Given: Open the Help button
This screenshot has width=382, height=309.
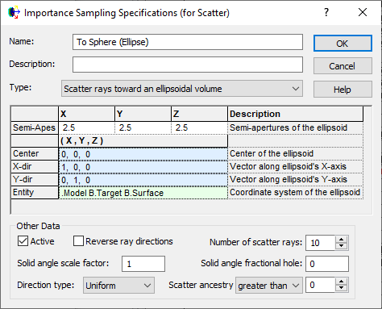Looking at the screenshot, I should point(343,90).
